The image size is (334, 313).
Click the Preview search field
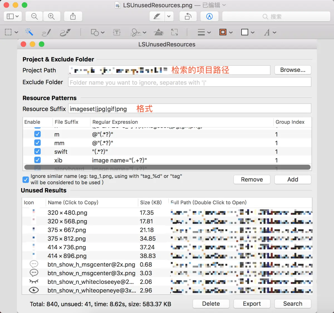276,16
